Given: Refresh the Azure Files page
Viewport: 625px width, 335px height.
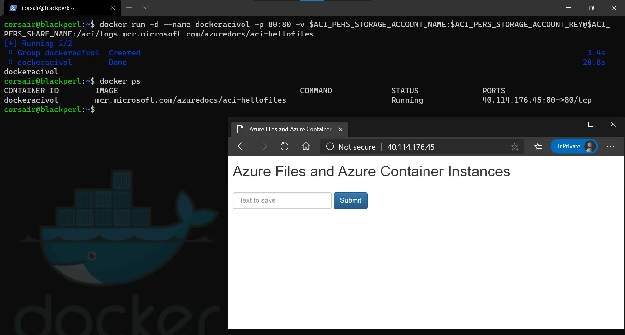Looking at the screenshot, I should coord(284,147).
